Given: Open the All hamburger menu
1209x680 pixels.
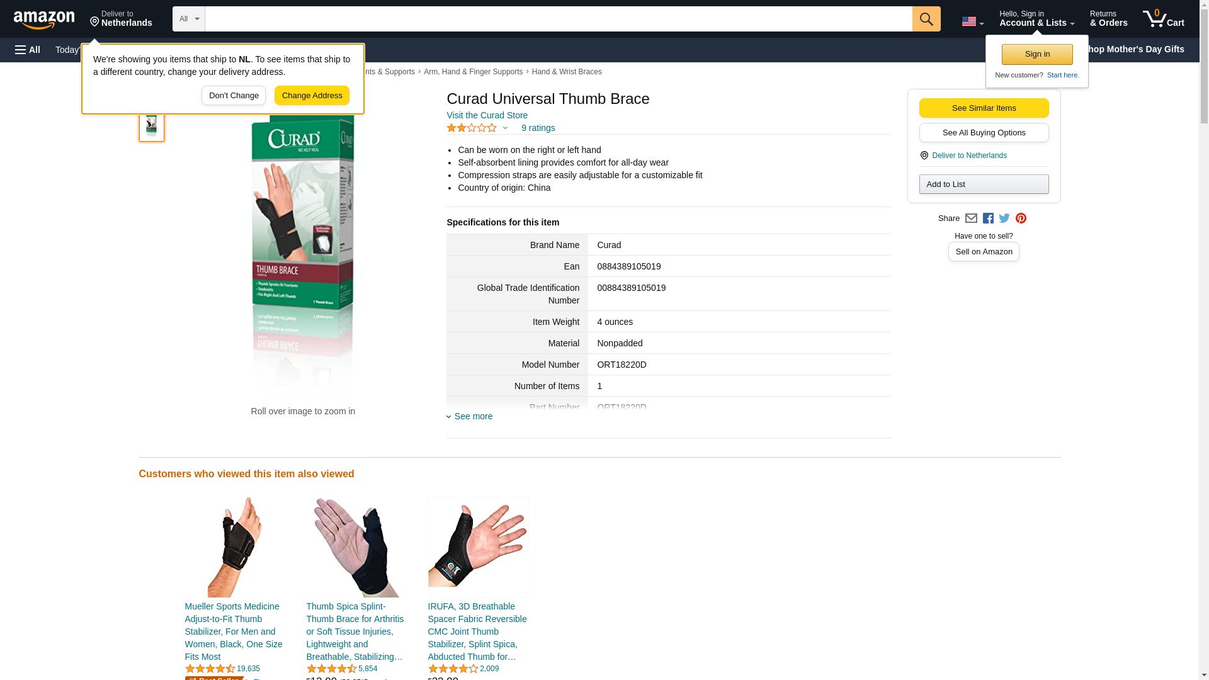Looking at the screenshot, I should pos(28,50).
